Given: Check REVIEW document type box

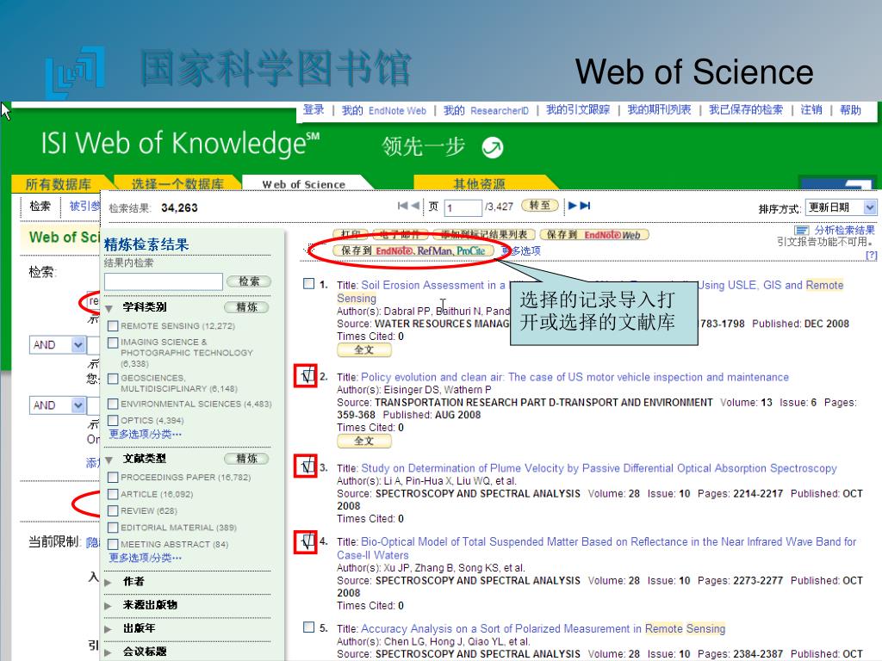Looking at the screenshot, I should 113,511.
